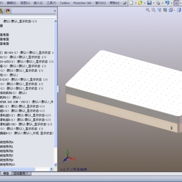Viewport: 182px width, 182px height.
Task: Click the Previous View icon
Action: click(x=159, y=10)
